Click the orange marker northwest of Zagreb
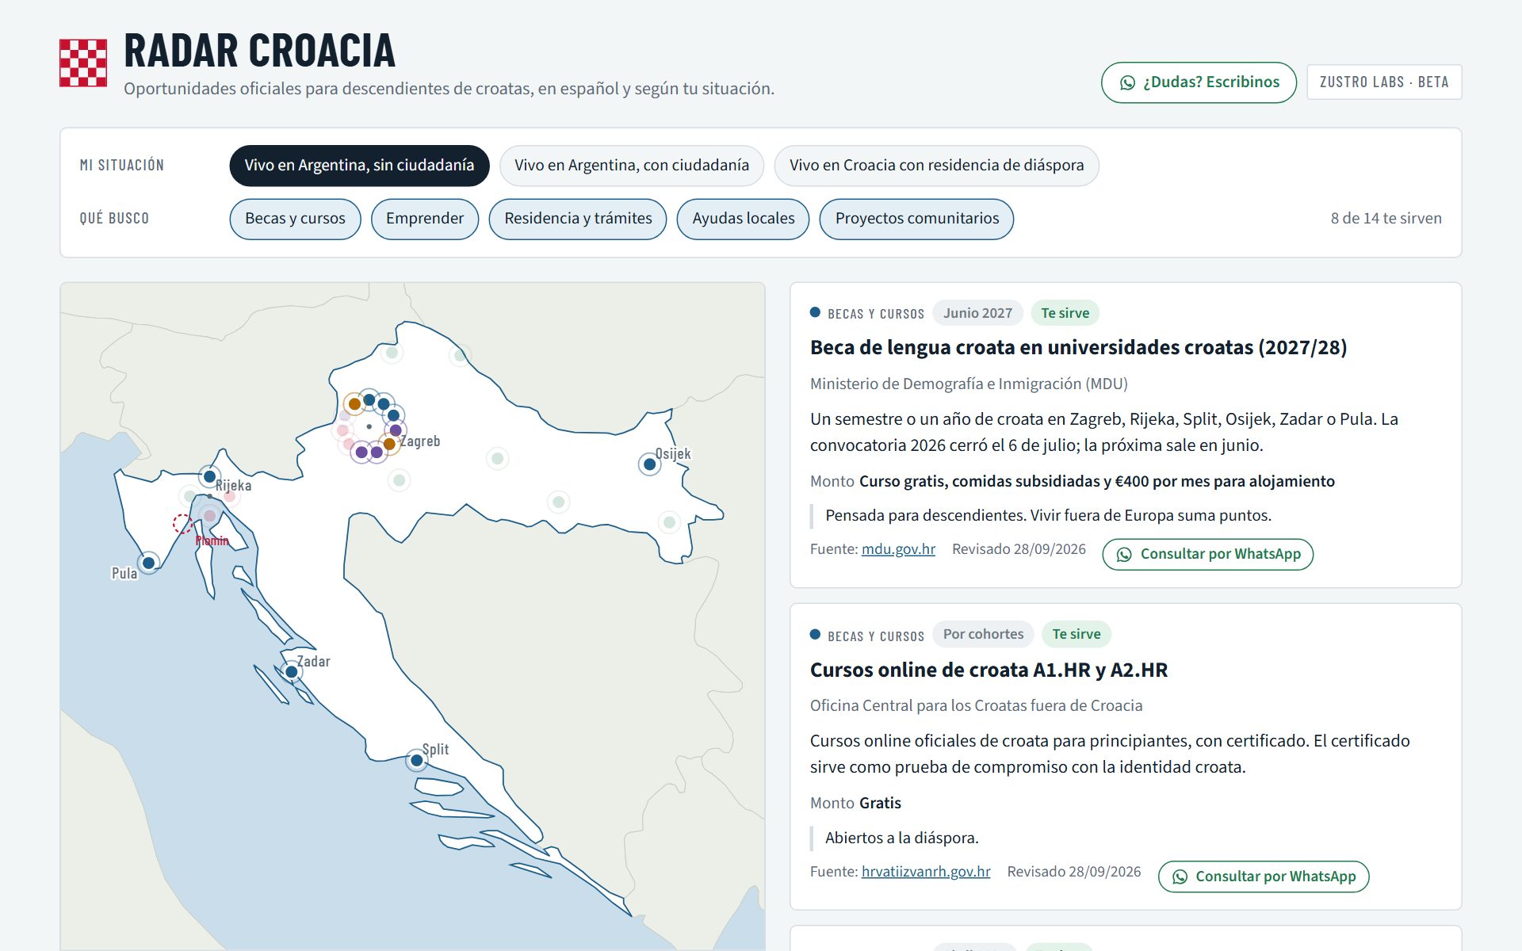Image resolution: width=1522 pixels, height=951 pixels. click(x=354, y=404)
